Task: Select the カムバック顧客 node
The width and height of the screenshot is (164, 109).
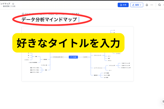Action: pos(107,75)
